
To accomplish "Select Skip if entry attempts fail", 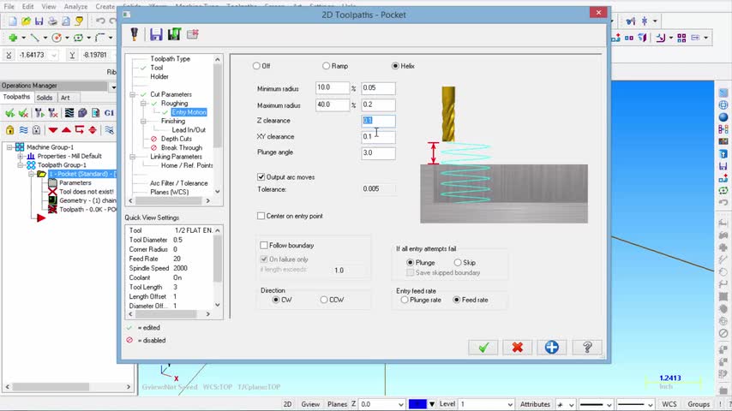I will pos(458,263).
